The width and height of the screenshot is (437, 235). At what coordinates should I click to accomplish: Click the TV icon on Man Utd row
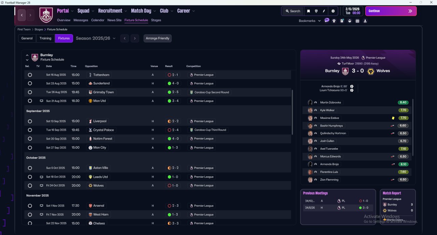click(x=41, y=101)
